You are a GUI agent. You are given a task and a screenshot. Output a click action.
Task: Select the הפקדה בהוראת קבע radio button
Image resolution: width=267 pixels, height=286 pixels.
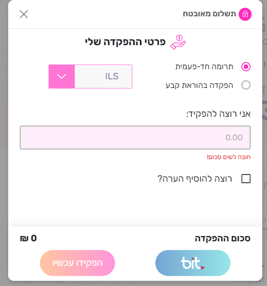(x=246, y=85)
